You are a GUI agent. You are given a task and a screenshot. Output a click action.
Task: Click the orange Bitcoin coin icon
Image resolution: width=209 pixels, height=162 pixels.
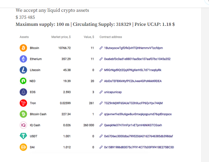(23, 48)
